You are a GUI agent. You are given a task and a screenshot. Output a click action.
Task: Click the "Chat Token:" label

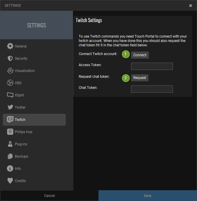click(88, 88)
